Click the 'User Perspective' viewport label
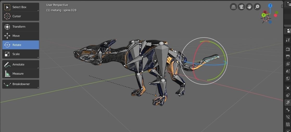The image size is (291, 132). (57, 5)
